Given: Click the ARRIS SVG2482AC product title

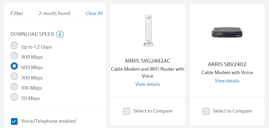Looking at the screenshot, I should tap(148, 61).
